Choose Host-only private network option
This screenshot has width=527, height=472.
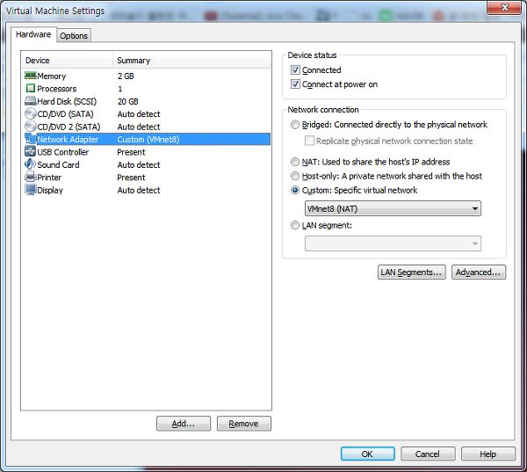(295, 176)
